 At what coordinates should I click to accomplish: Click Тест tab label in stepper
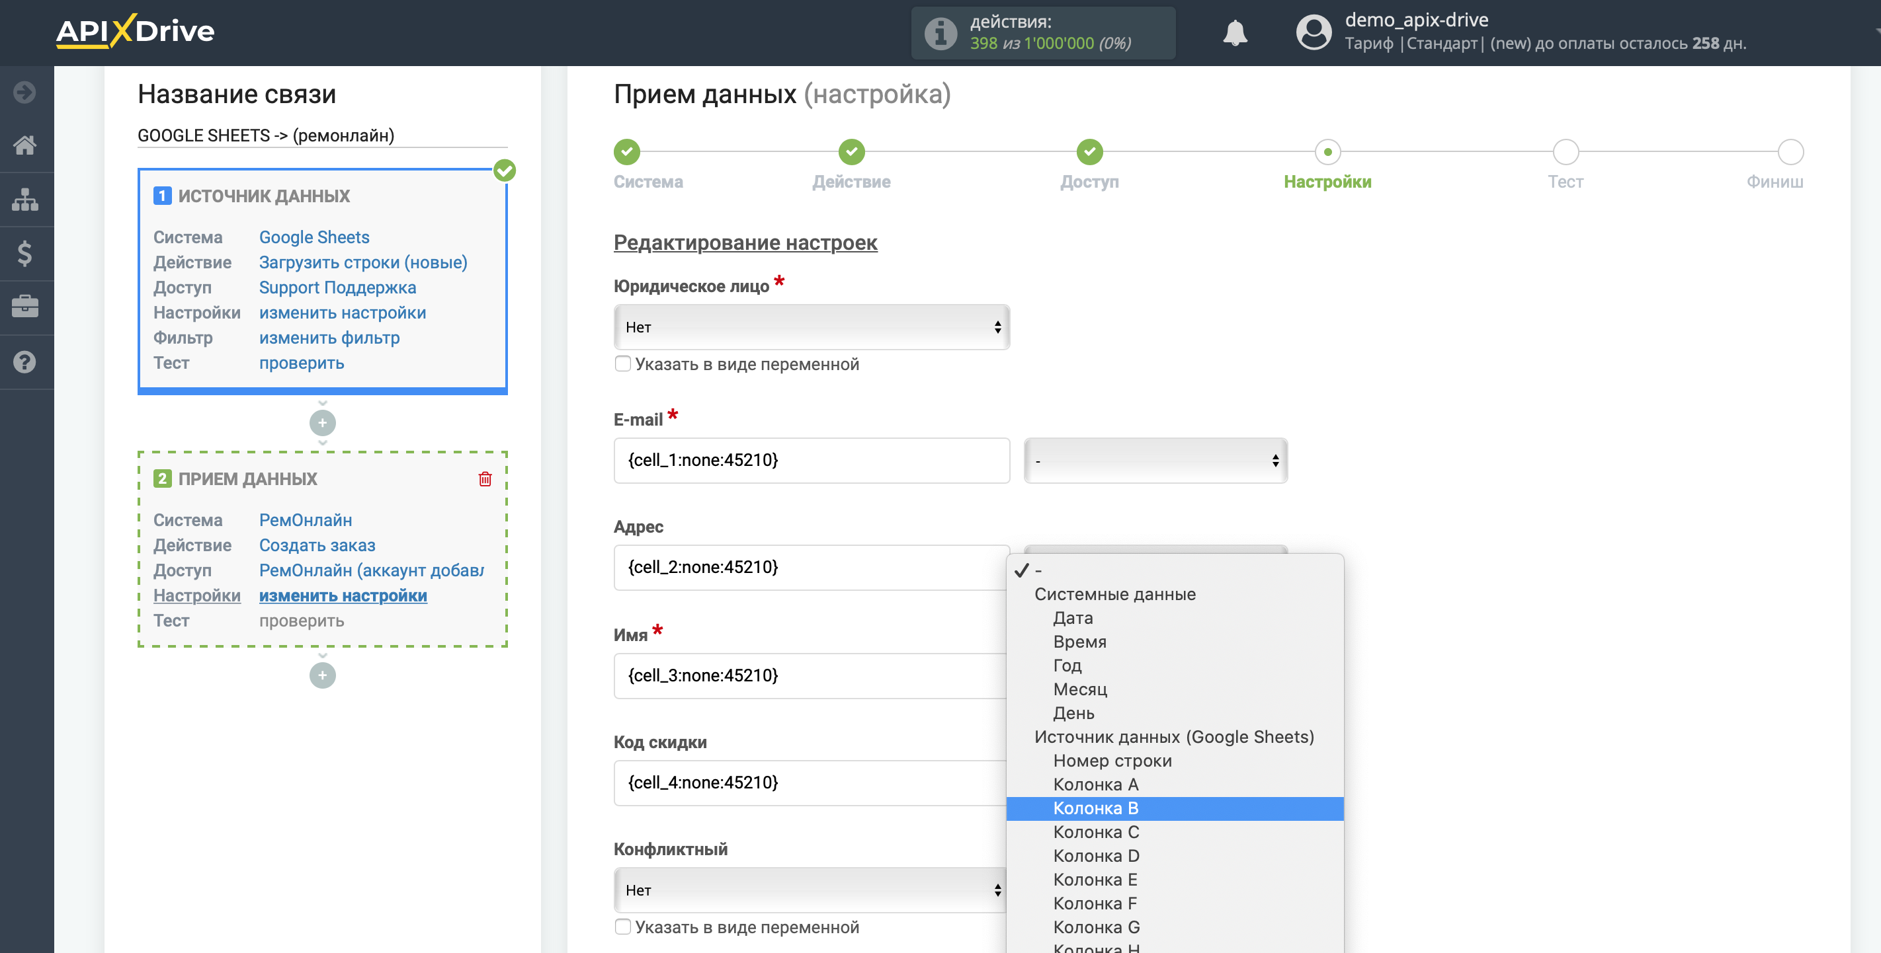coord(1566,182)
